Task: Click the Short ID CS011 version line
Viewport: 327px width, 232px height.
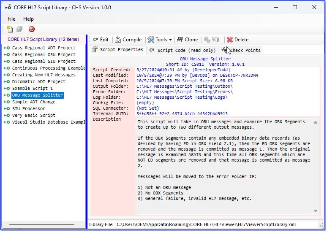Action: [205, 65]
